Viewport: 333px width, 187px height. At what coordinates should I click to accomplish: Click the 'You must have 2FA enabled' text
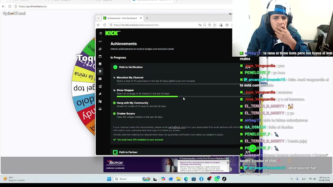(x=140, y=140)
